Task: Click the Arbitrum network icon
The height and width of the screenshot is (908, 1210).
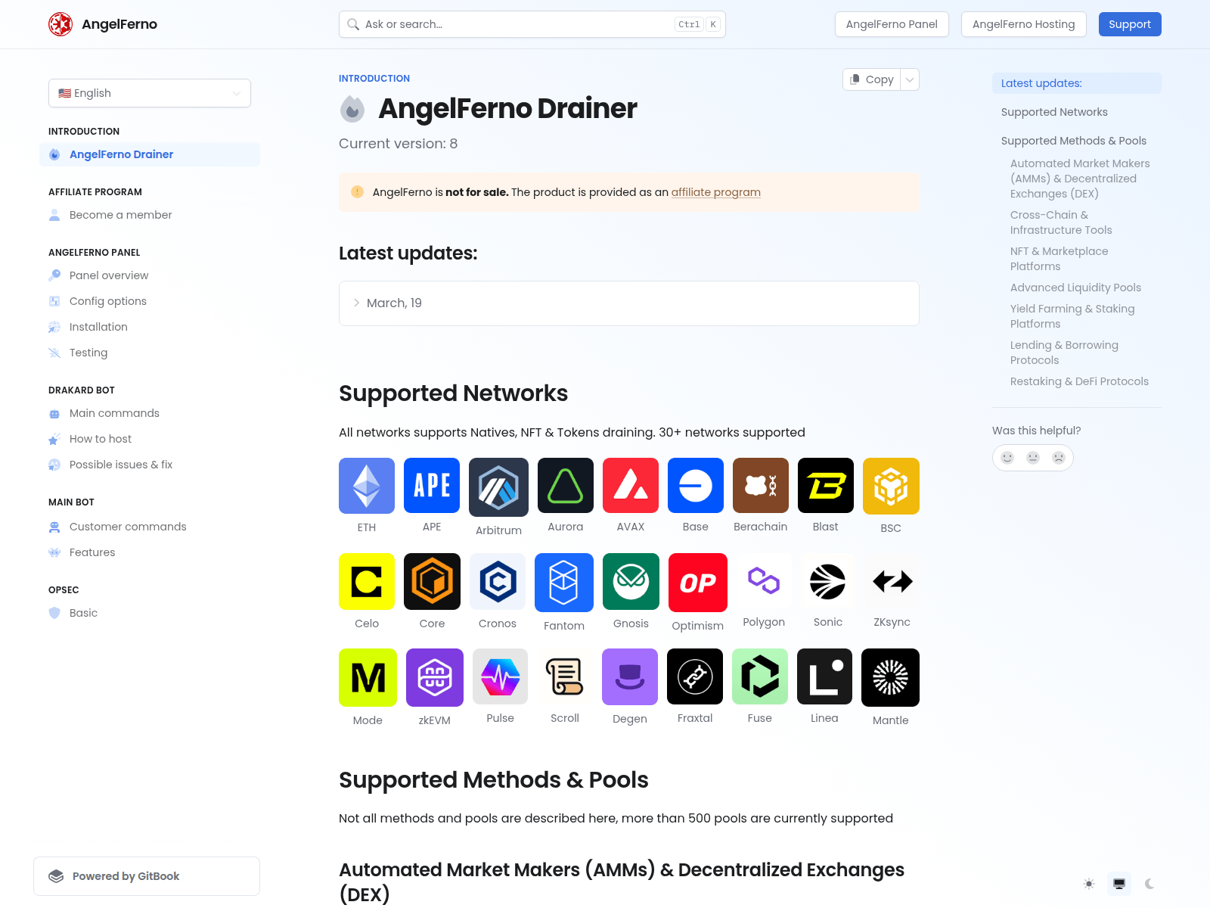Action: [x=498, y=487]
